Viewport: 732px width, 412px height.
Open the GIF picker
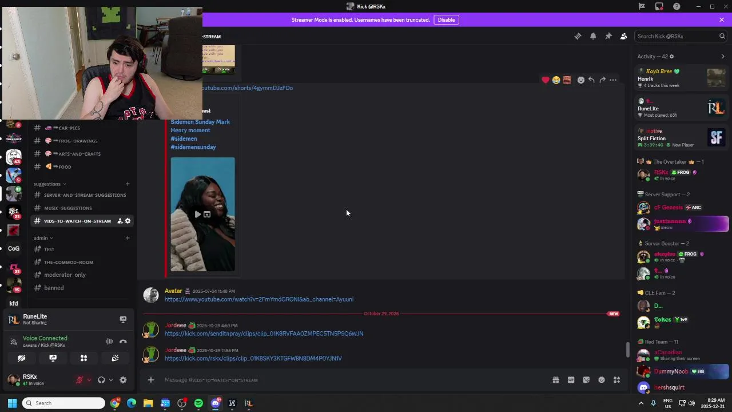pyautogui.click(x=571, y=380)
